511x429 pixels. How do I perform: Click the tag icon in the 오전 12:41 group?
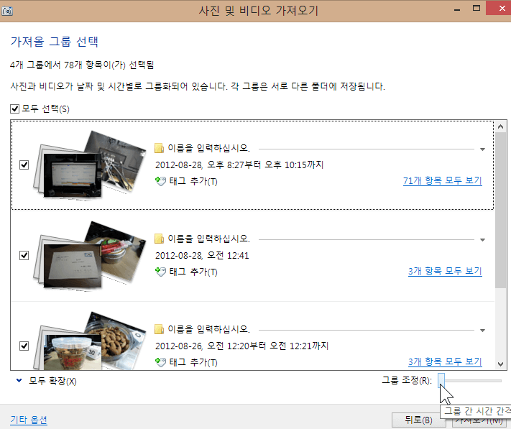point(160,272)
